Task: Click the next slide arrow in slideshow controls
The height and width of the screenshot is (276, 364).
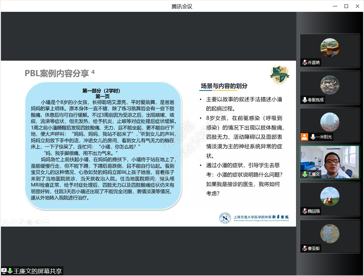Action: (13, 222)
